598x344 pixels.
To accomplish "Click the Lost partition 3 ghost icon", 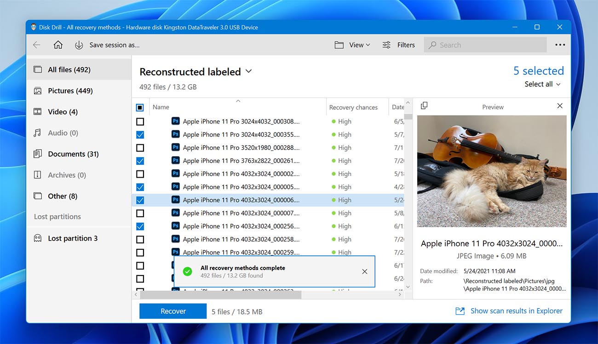I will tap(38, 238).
